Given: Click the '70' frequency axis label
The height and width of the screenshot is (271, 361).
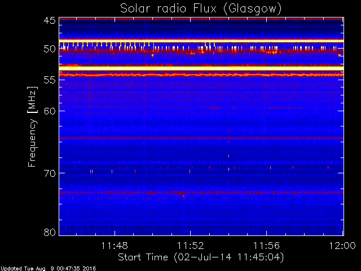Looking at the screenshot, I should point(50,173).
